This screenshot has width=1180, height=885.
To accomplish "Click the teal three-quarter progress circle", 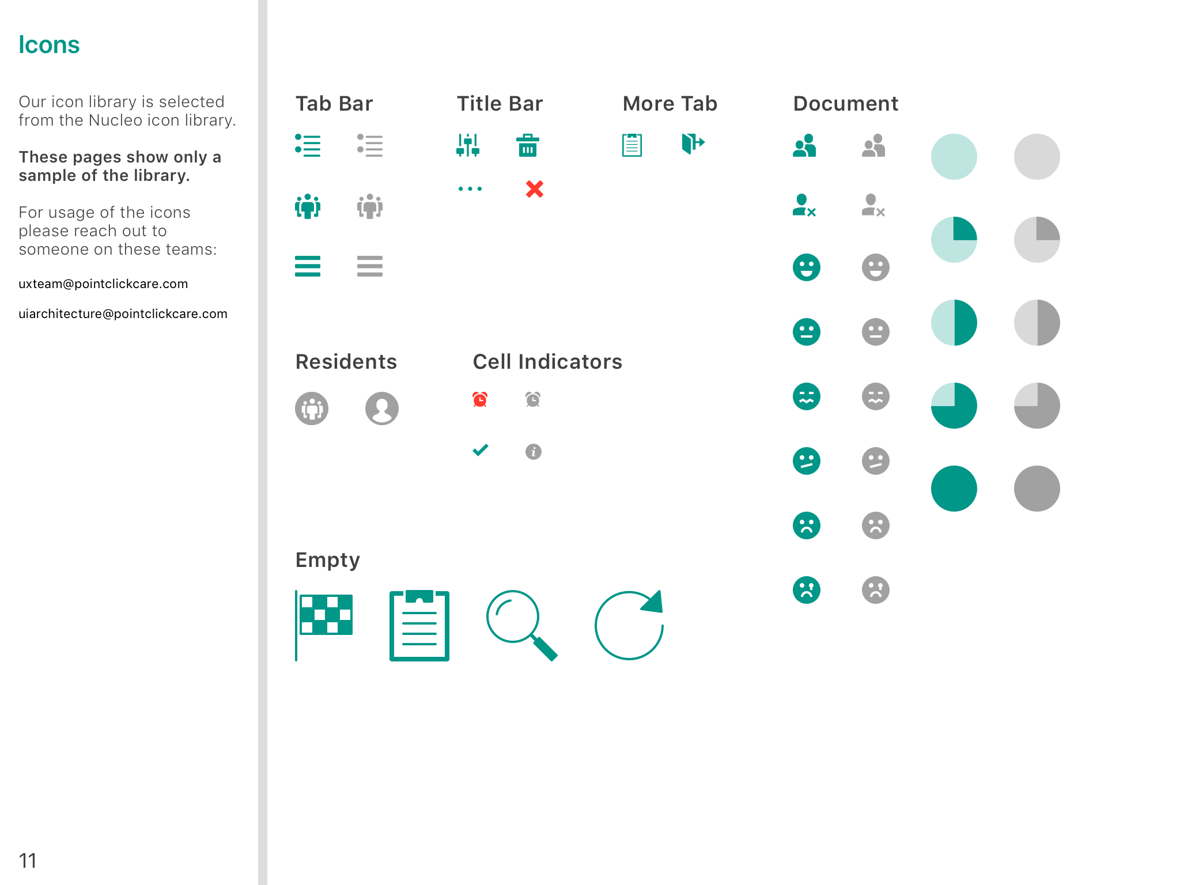I will pos(954,406).
